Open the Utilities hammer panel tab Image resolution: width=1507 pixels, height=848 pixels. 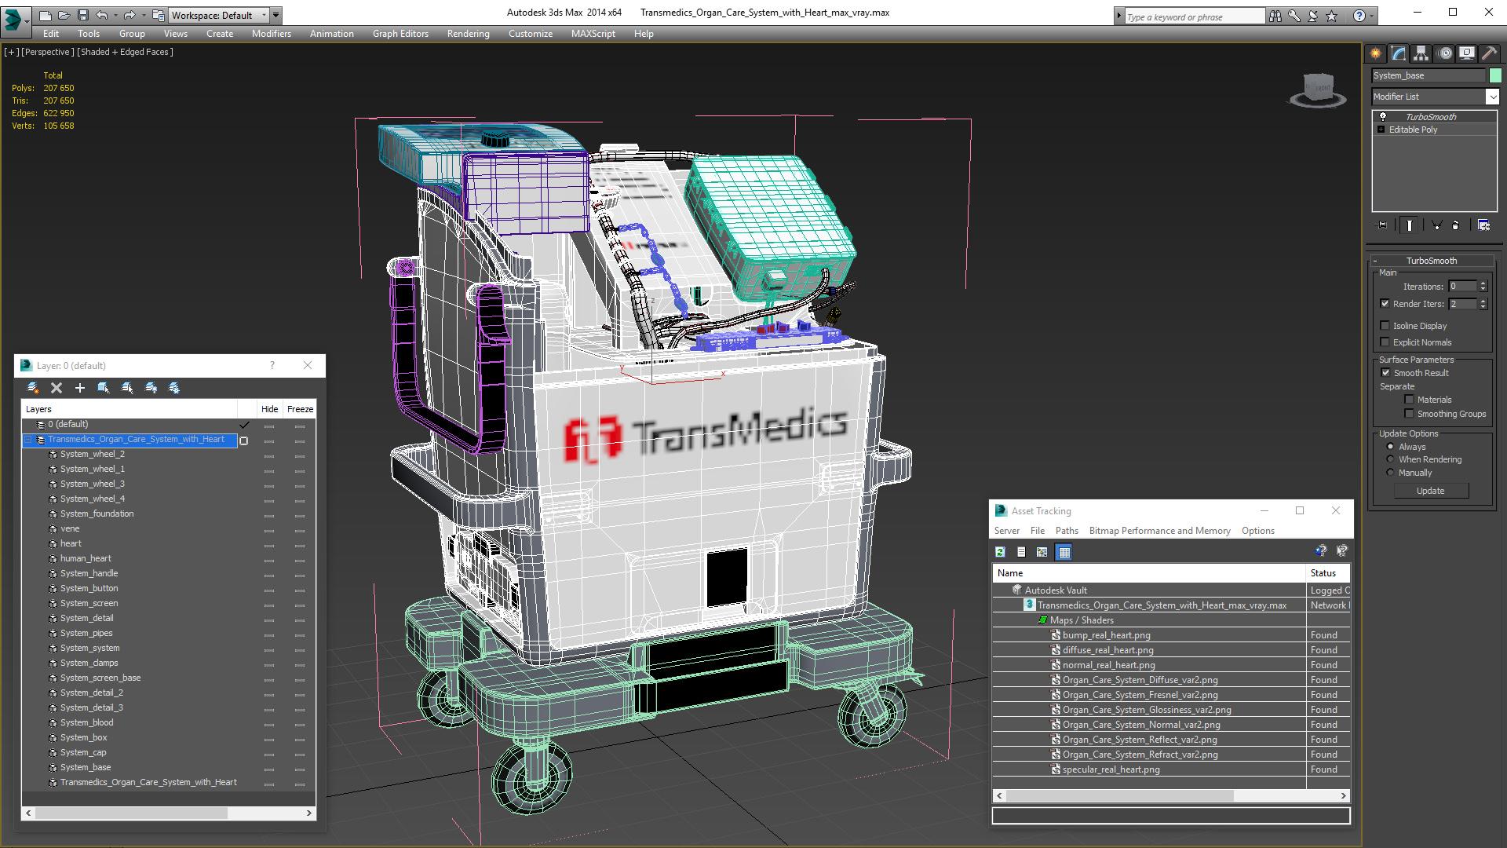pyautogui.click(x=1488, y=53)
